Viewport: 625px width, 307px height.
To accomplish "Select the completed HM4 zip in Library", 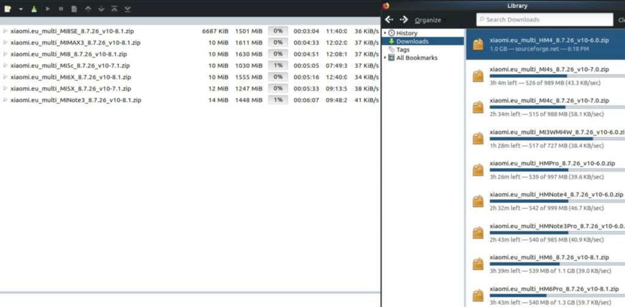I will coord(545,44).
